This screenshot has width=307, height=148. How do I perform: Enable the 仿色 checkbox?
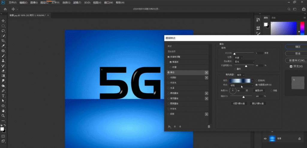271,91
